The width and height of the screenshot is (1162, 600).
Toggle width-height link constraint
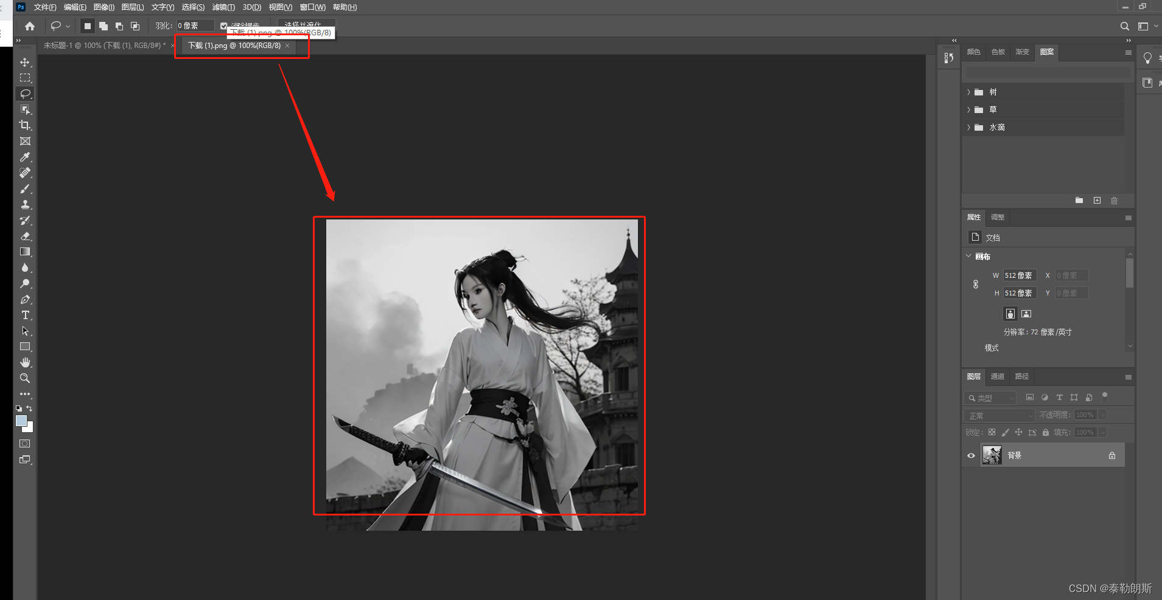point(976,284)
